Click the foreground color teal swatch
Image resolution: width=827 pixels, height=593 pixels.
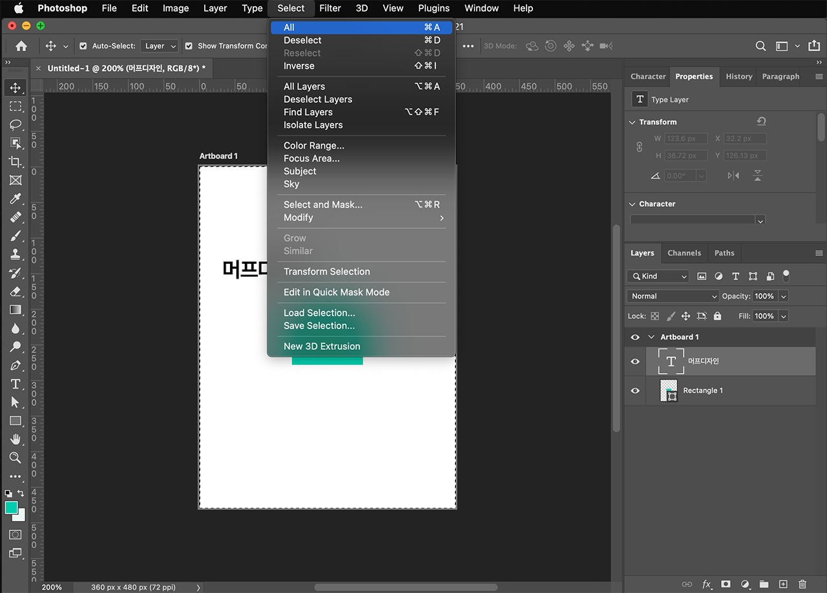click(x=11, y=508)
